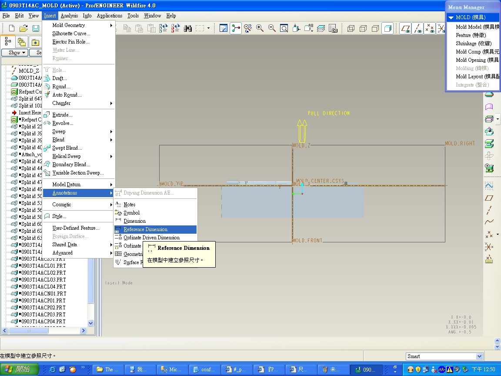501x376 pixels.
Task: Open the Tools menu
Action: click(133, 16)
